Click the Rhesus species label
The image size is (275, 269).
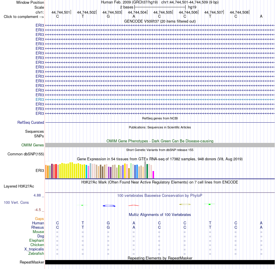[38, 227]
